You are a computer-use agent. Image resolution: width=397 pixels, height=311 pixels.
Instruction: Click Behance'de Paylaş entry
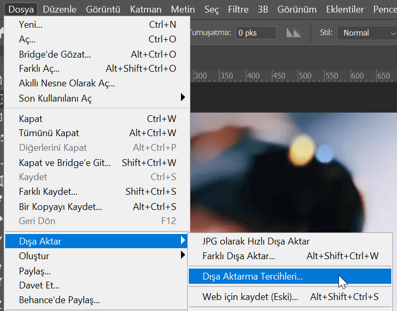59,300
